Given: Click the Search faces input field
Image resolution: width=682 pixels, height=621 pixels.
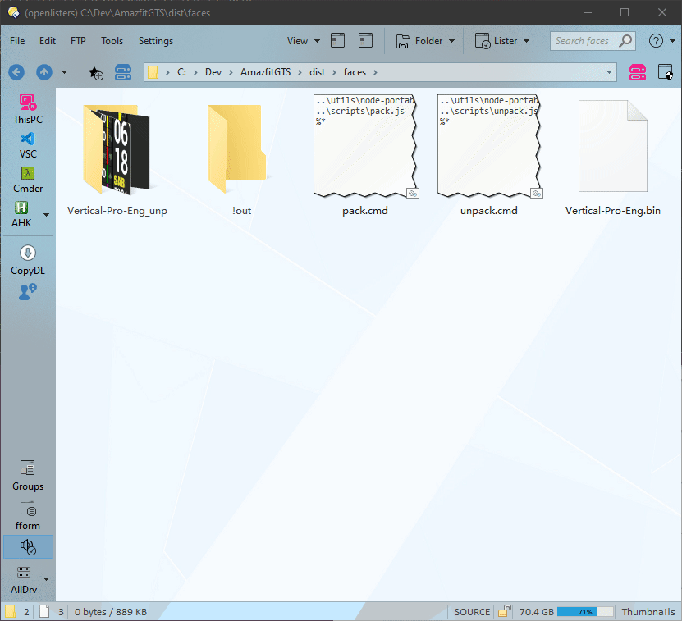Looking at the screenshot, I should (x=583, y=41).
